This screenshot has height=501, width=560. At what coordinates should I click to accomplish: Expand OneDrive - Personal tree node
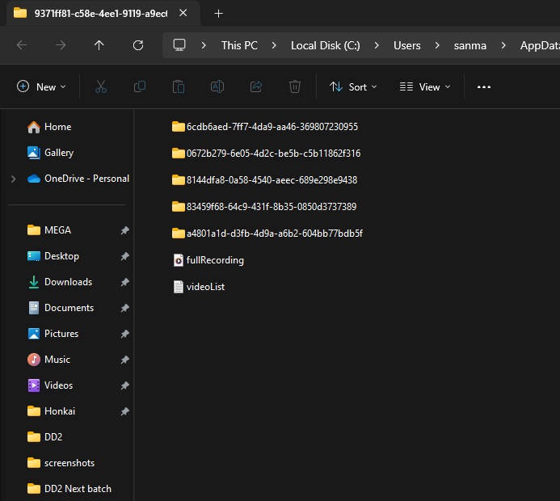[14, 179]
